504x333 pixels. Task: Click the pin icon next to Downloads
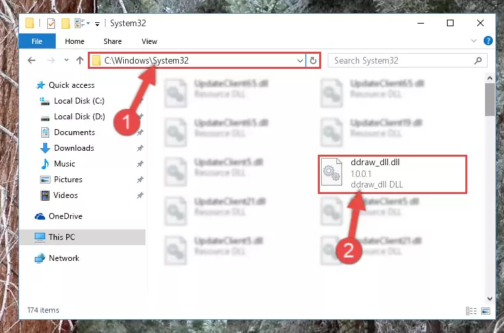[x=140, y=148]
